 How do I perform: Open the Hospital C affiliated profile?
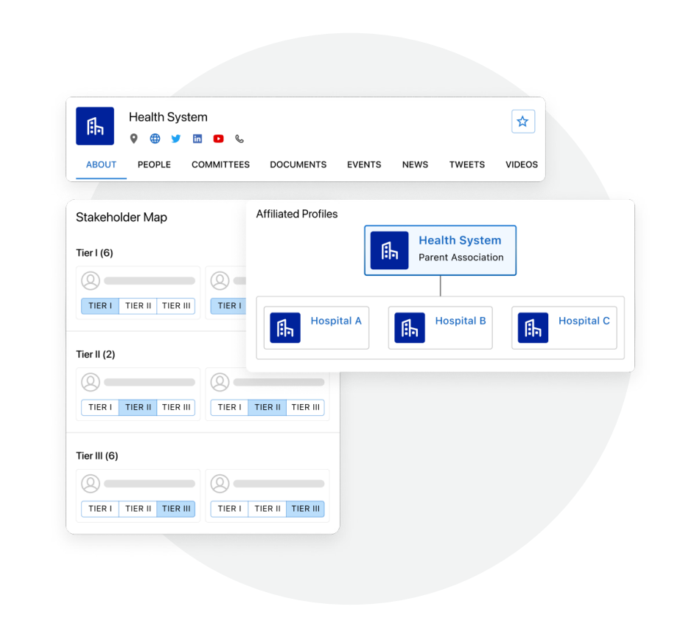584,321
